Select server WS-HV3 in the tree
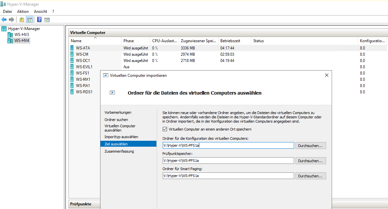Viewport: 388px width, 209px height. [x=21, y=34]
